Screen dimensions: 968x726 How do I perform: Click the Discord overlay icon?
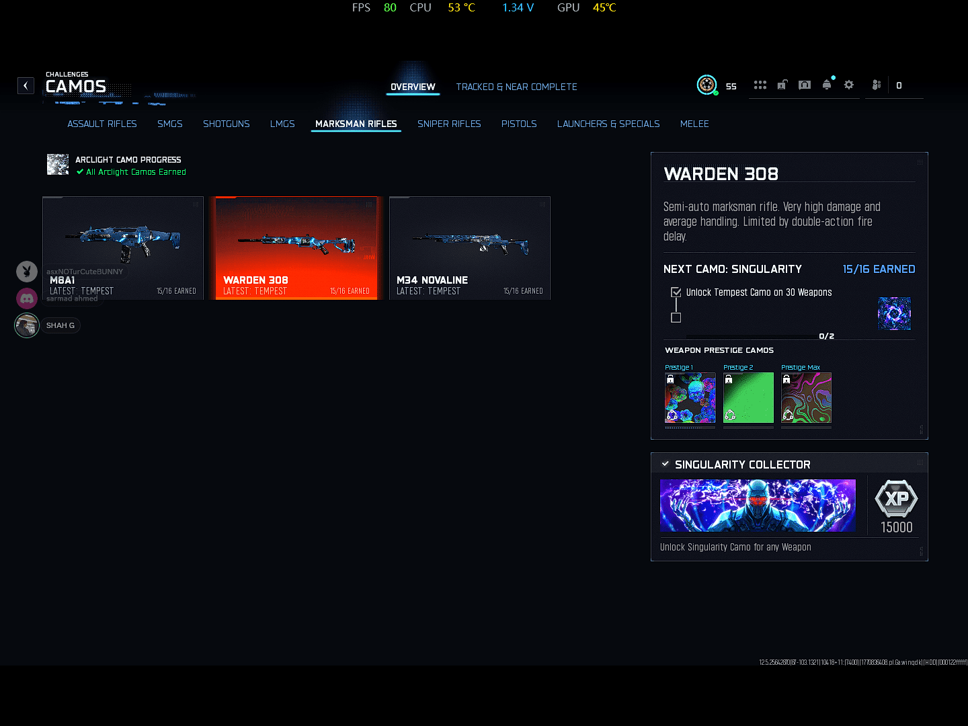(27, 298)
